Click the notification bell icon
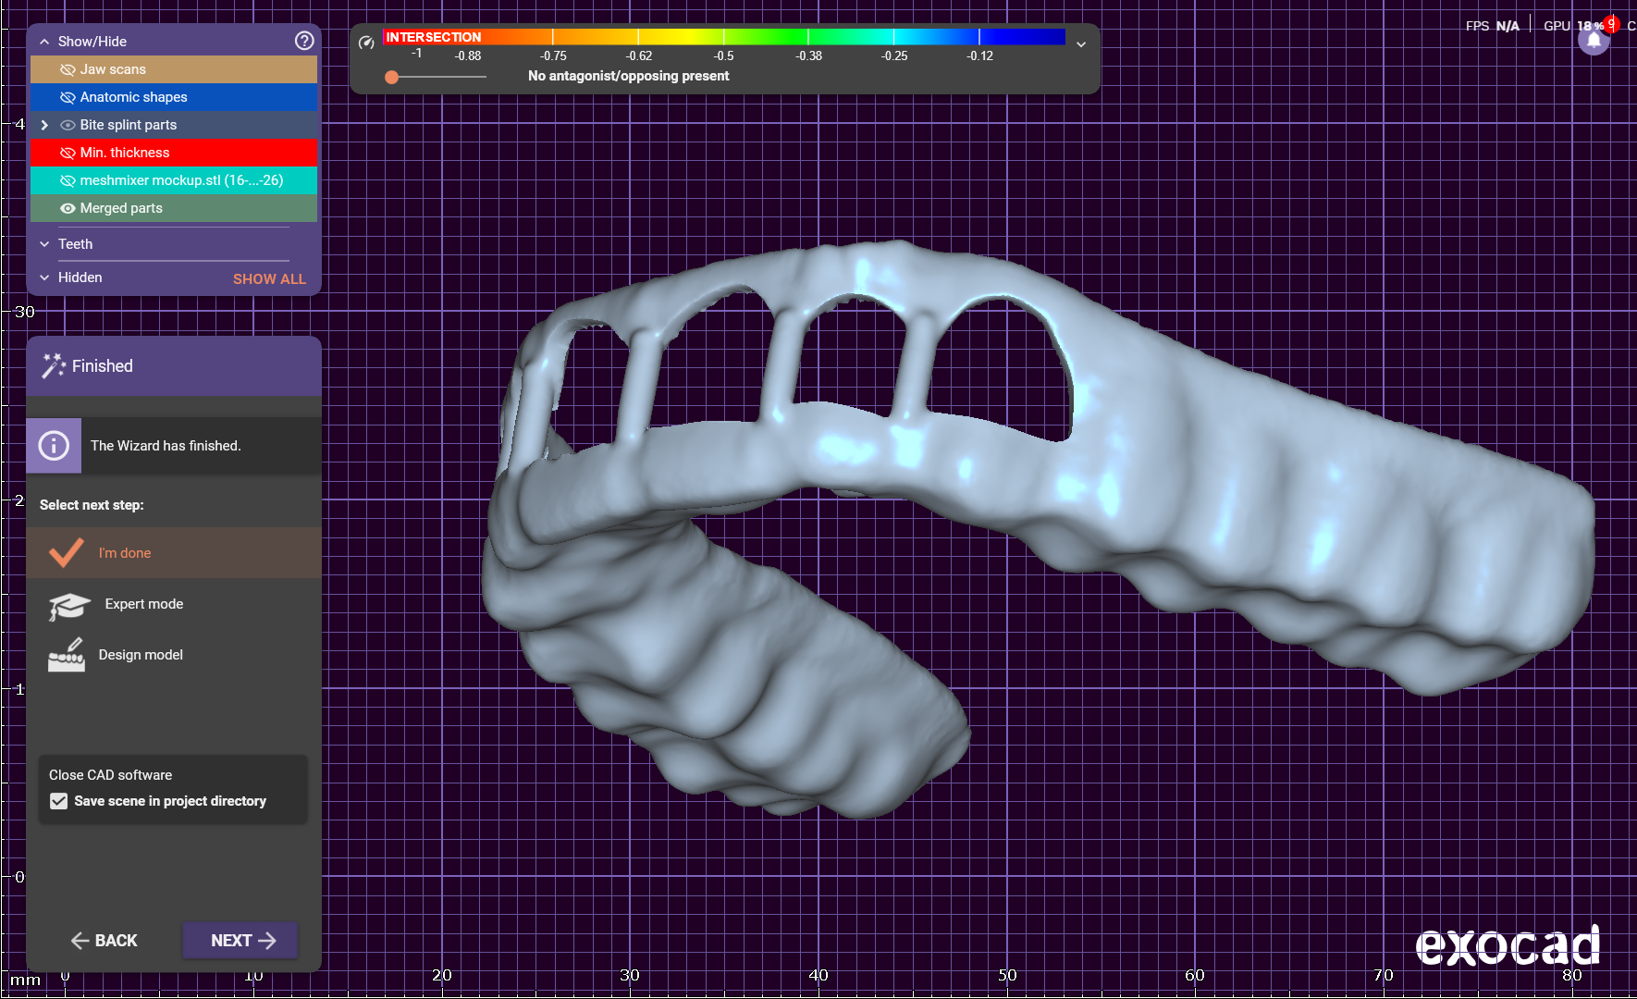The height and width of the screenshot is (999, 1637). tap(1594, 41)
